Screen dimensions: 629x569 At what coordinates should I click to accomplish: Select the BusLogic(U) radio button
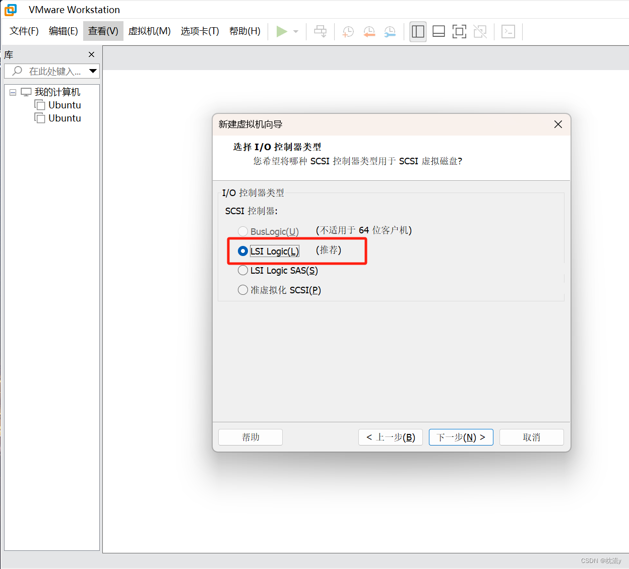(243, 231)
